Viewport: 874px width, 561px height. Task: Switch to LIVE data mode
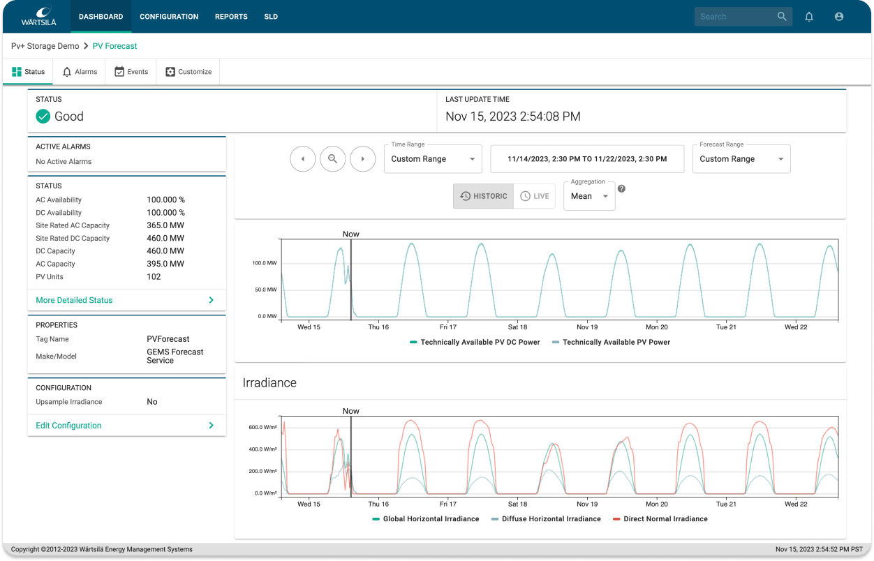[x=534, y=196]
